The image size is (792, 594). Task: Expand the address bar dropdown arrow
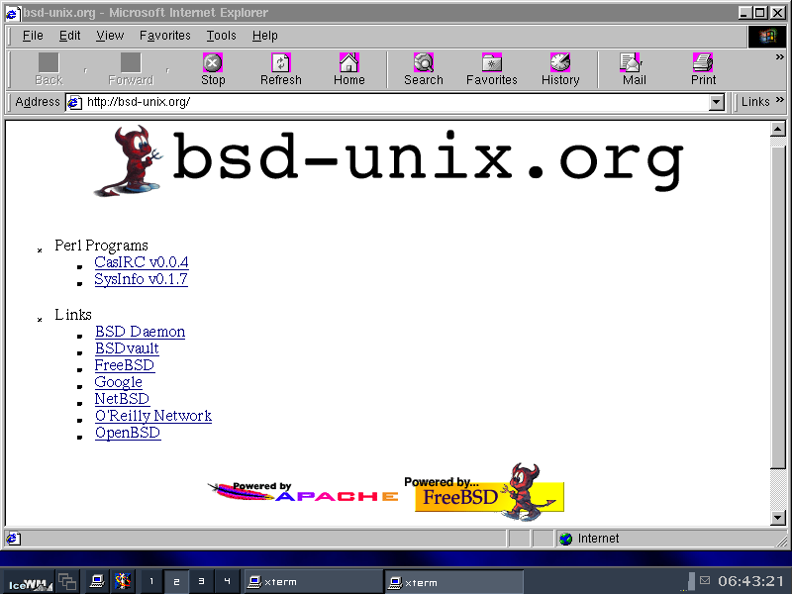(717, 102)
